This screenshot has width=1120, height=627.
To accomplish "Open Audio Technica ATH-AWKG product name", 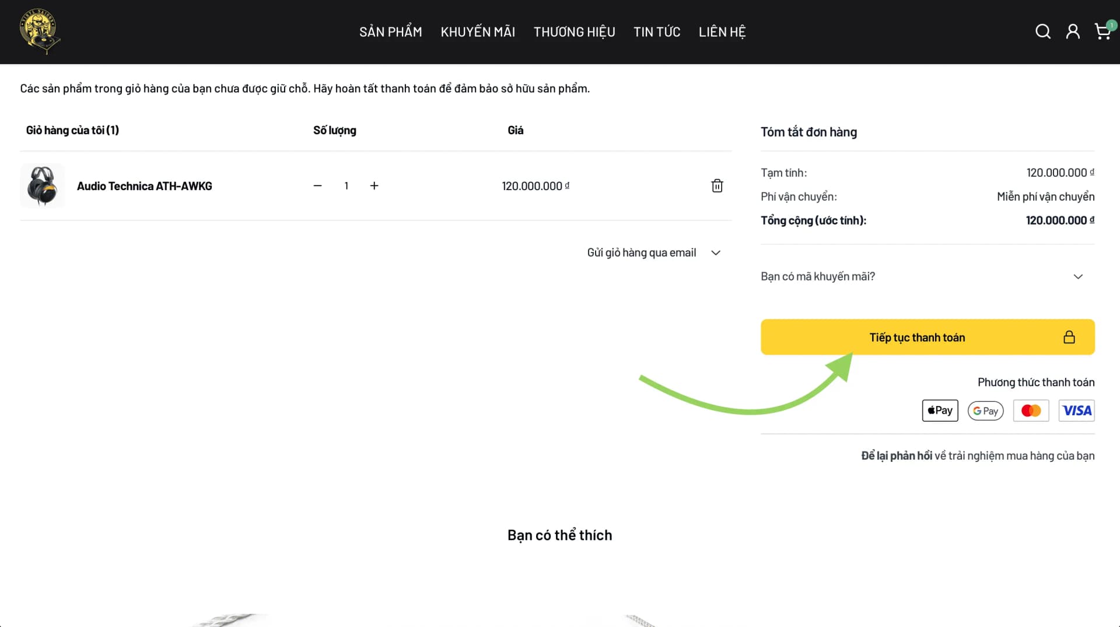I will (x=145, y=186).
